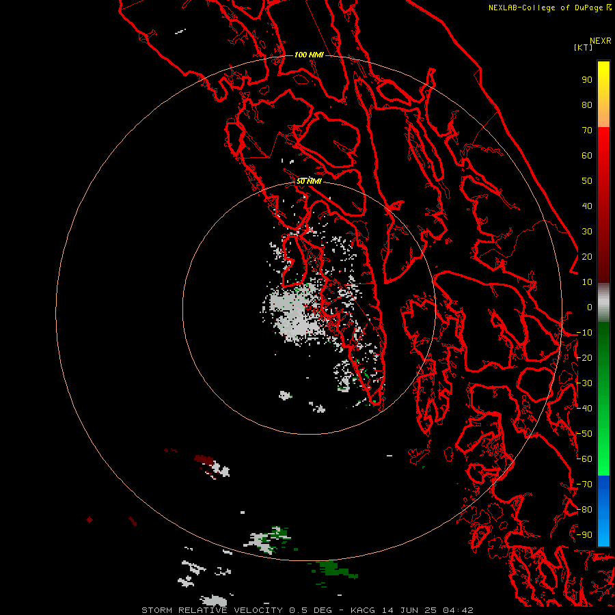Click the 50 NMI range ring label
The height and width of the screenshot is (615, 615).
point(309,181)
